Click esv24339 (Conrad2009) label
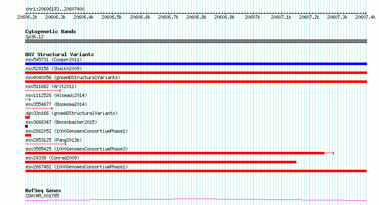The width and height of the screenshot is (379, 205). [52, 158]
